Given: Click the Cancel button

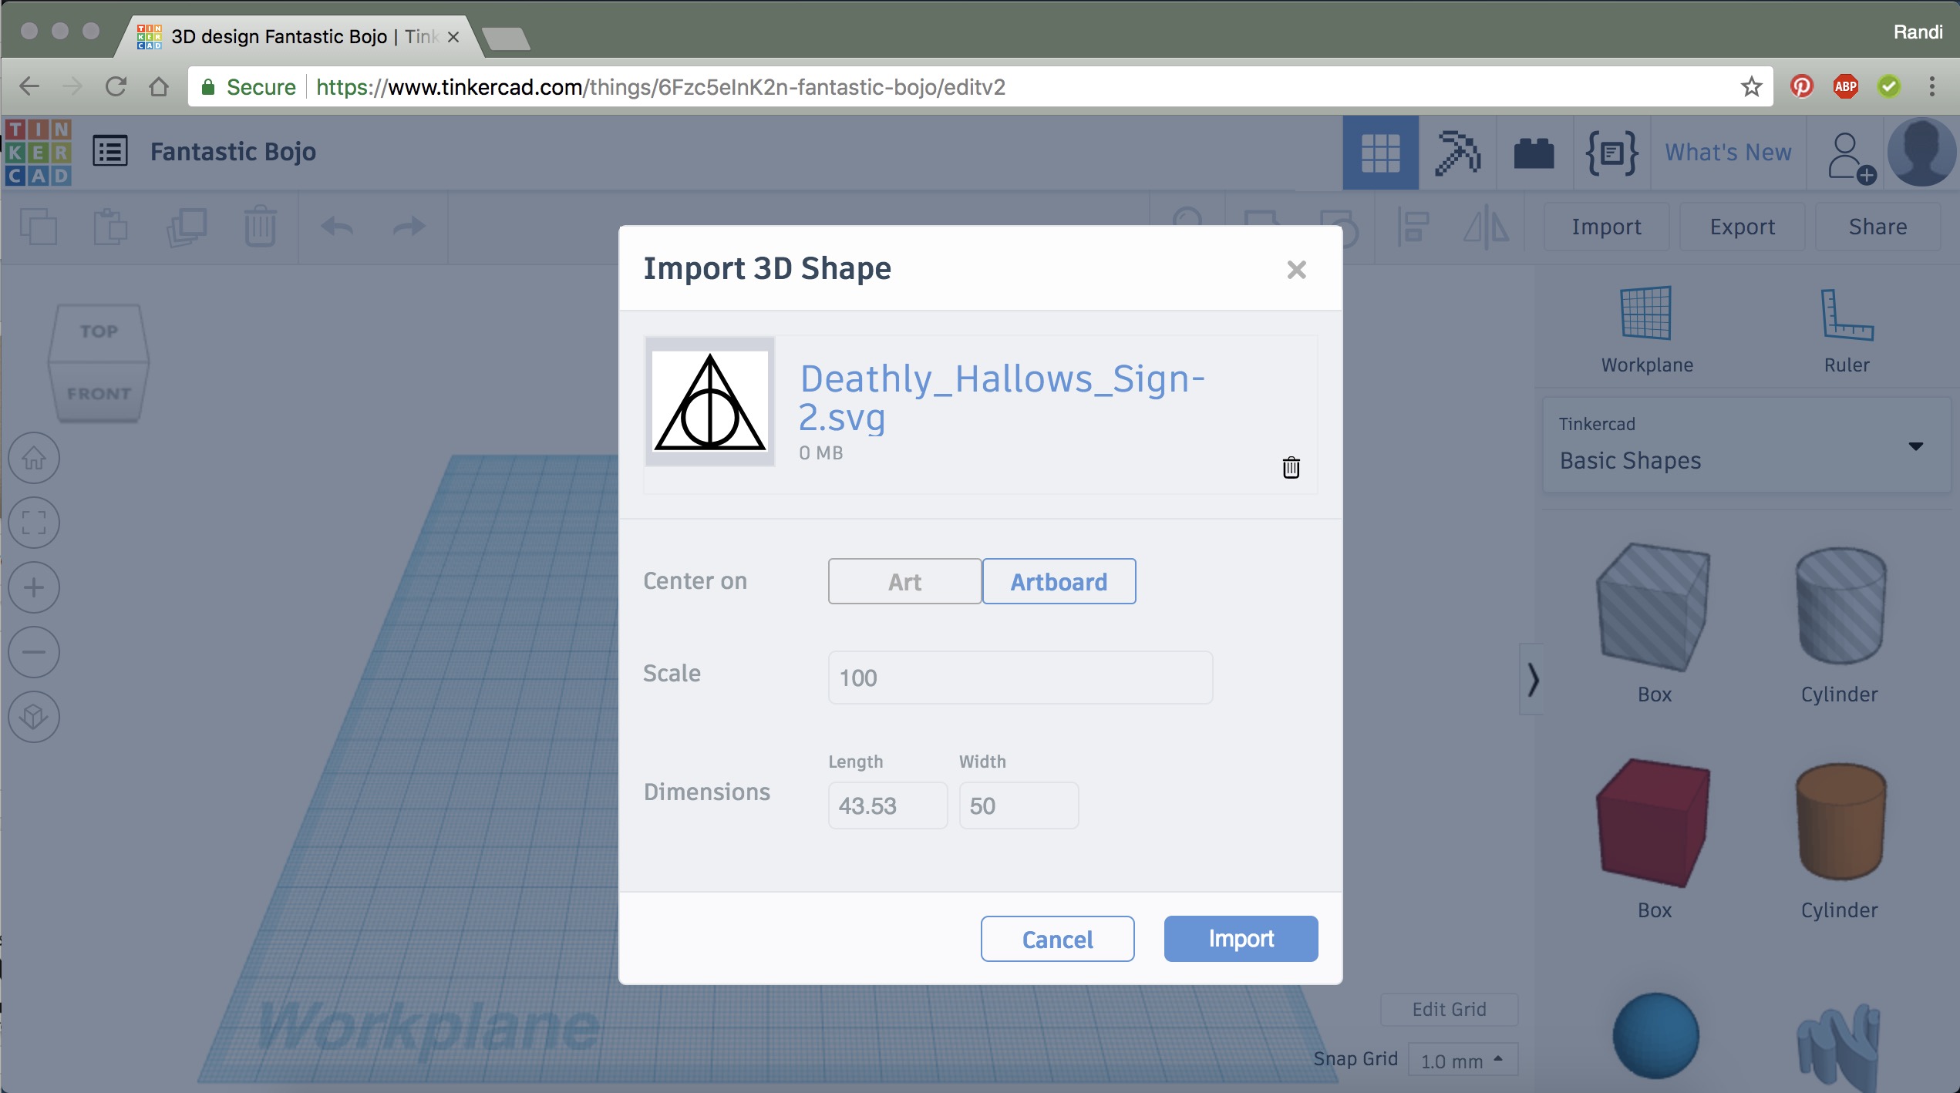Looking at the screenshot, I should click(1057, 939).
